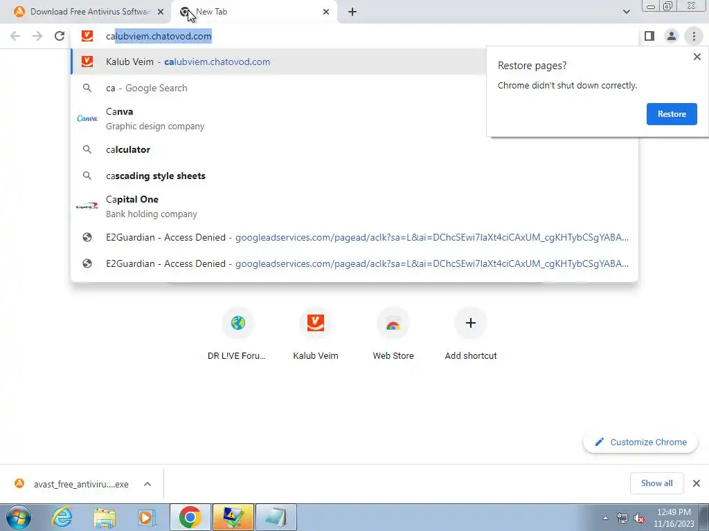This screenshot has height=531, width=709.
Task: Switch to the New Tab tab
Action: (x=253, y=12)
